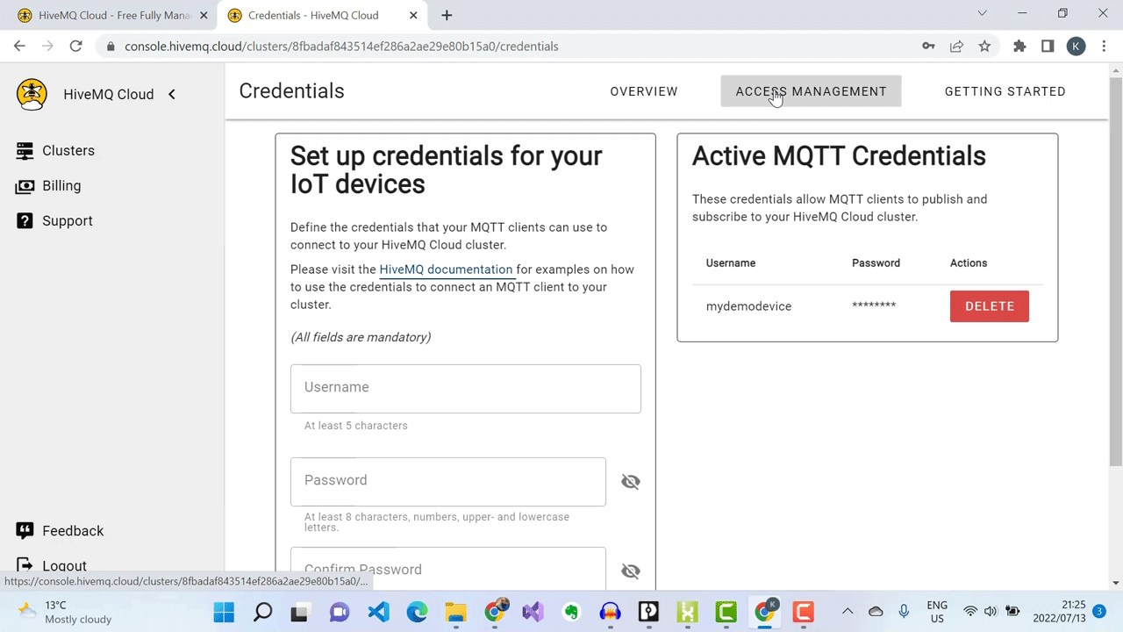Image resolution: width=1123 pixels, height=632 pixels.
Task: Select the 'mydemodevice' username text
Action: pyautogui.click(x=748, y=306)
